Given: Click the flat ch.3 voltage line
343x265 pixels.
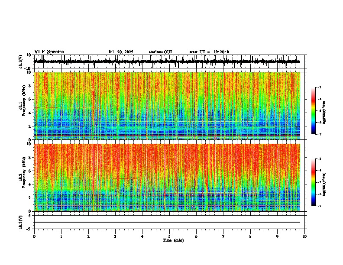Looking at the screenshot, I should [x=167, y=222].
